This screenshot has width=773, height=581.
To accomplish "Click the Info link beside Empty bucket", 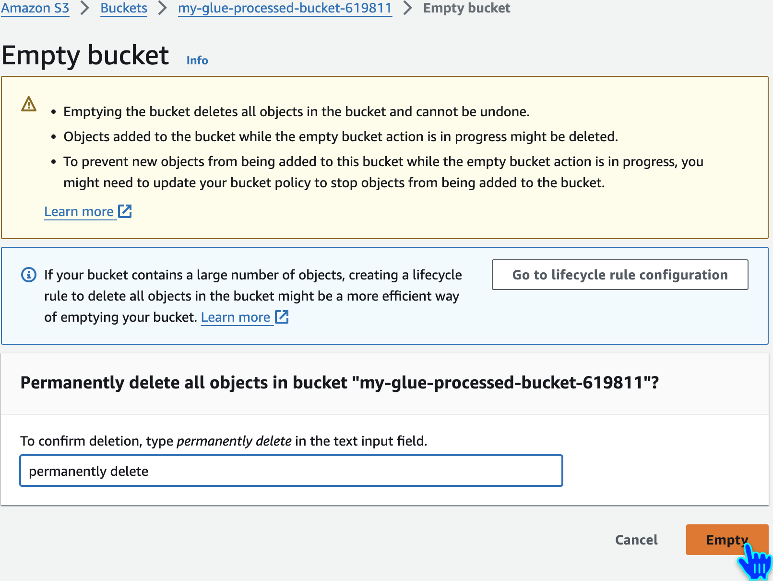I will click(197, 61).
